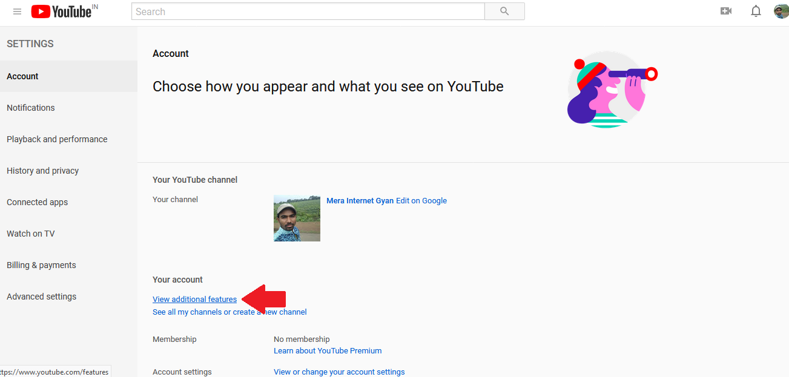This screenshot has height=377, width=789.
Task: Click Edit on Google link
Action: point(421,201)
